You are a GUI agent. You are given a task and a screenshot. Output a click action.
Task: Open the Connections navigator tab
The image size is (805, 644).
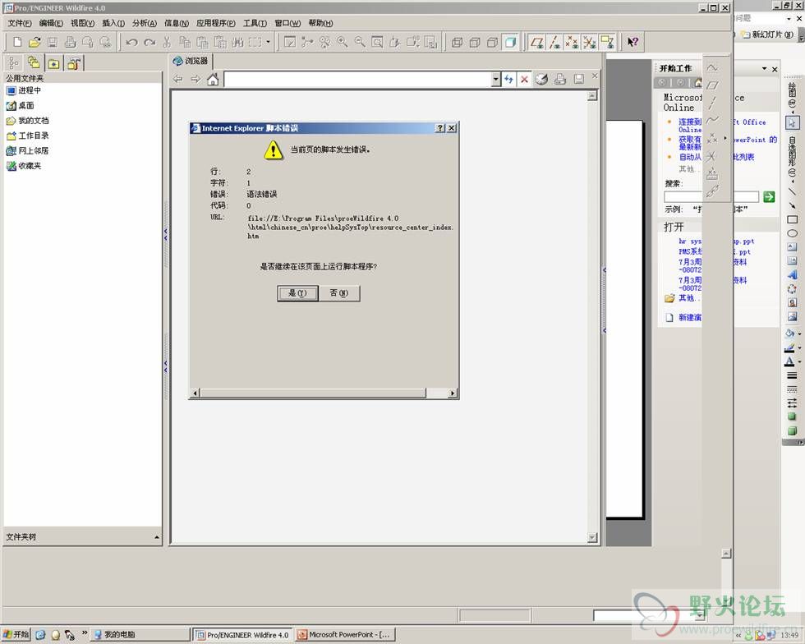coord(73,64)
